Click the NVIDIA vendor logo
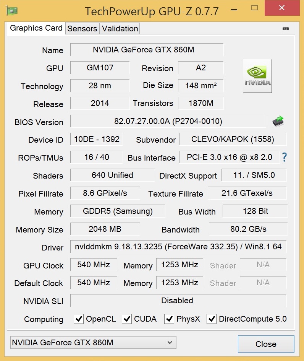 click(x=257, y=76)
